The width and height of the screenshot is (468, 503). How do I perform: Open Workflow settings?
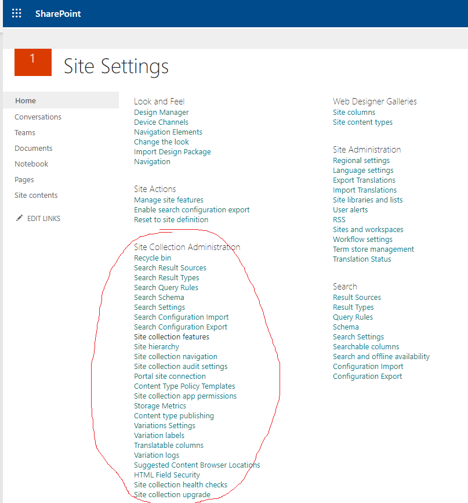coord(362,240)
